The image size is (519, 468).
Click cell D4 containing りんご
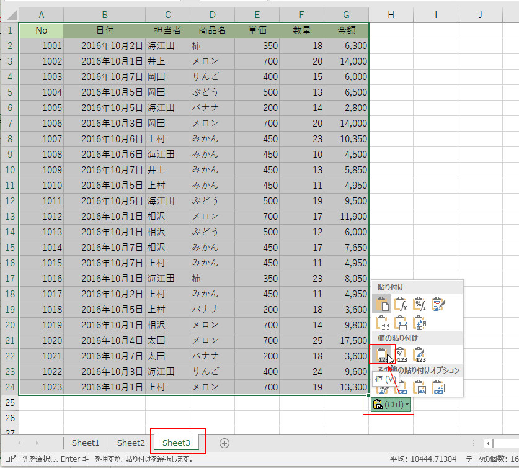tap(212, 76)
